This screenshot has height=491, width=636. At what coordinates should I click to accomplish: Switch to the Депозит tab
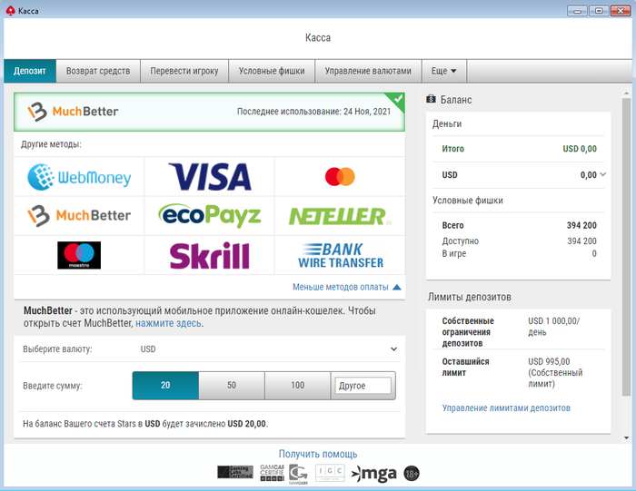(30, 71)
